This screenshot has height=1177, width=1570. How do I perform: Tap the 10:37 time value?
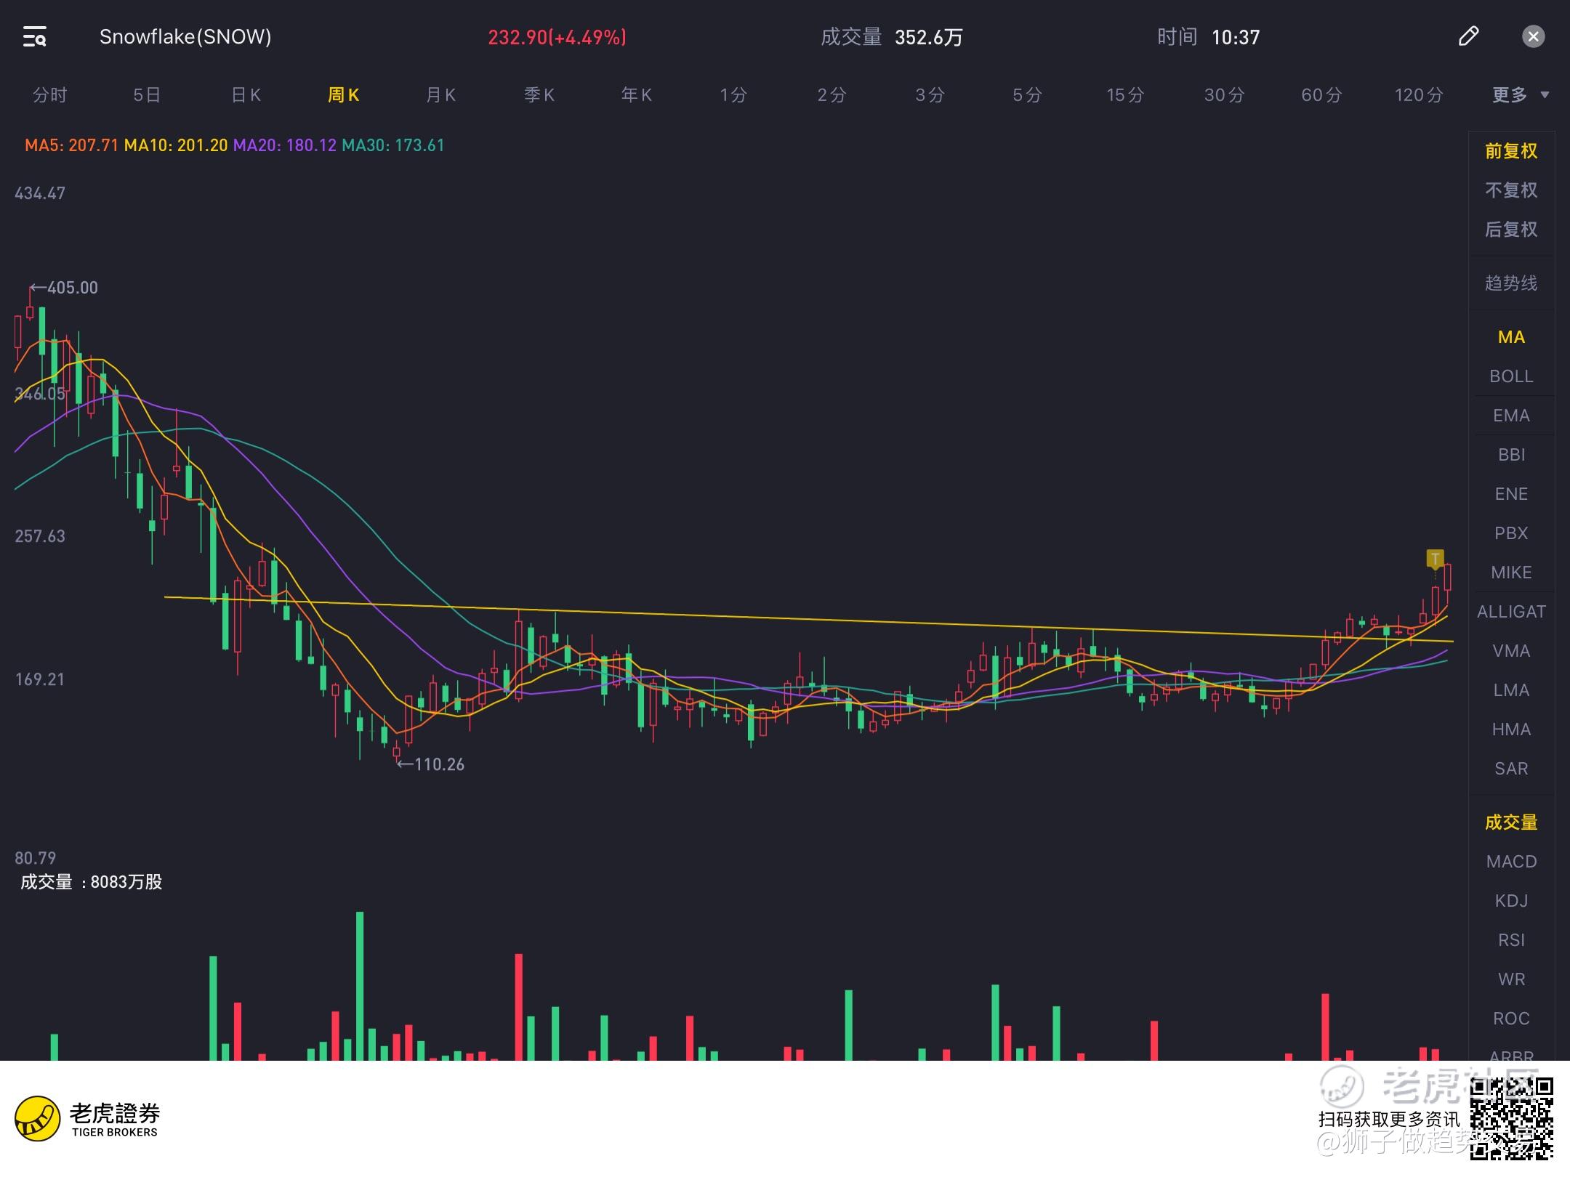click(1236, 37)
